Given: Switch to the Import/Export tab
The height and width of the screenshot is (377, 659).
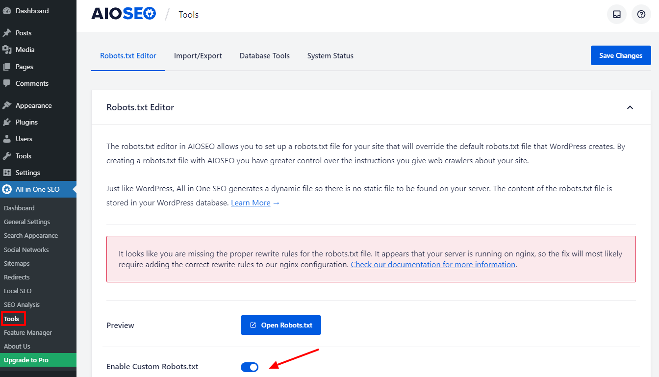Looking at the screenshot, I should (x=198, y=56).
